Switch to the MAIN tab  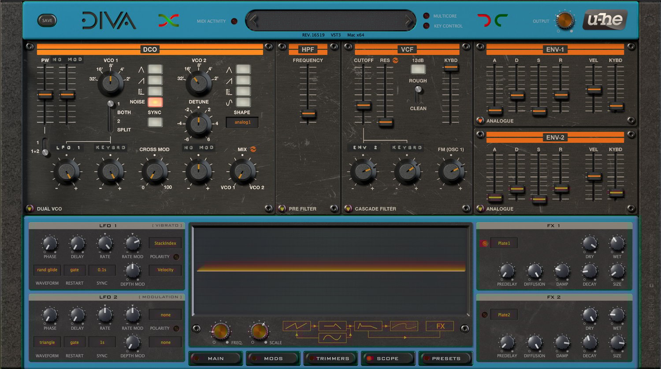pos(215,358)
